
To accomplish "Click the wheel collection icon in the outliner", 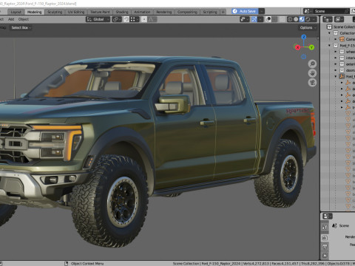I will click(x=342, y=52).
